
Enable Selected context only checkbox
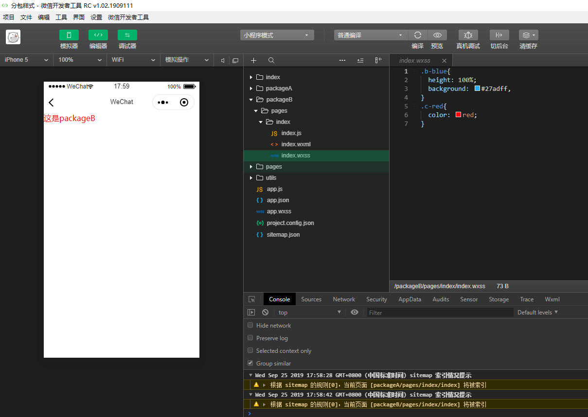pyautogui.click(x=250, y=350)
